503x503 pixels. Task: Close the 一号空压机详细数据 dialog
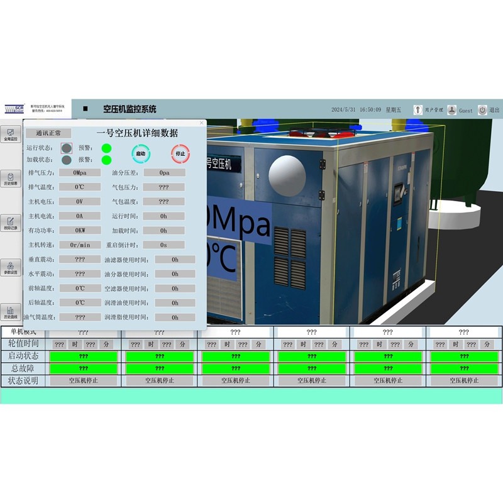(x=202, y=123)
